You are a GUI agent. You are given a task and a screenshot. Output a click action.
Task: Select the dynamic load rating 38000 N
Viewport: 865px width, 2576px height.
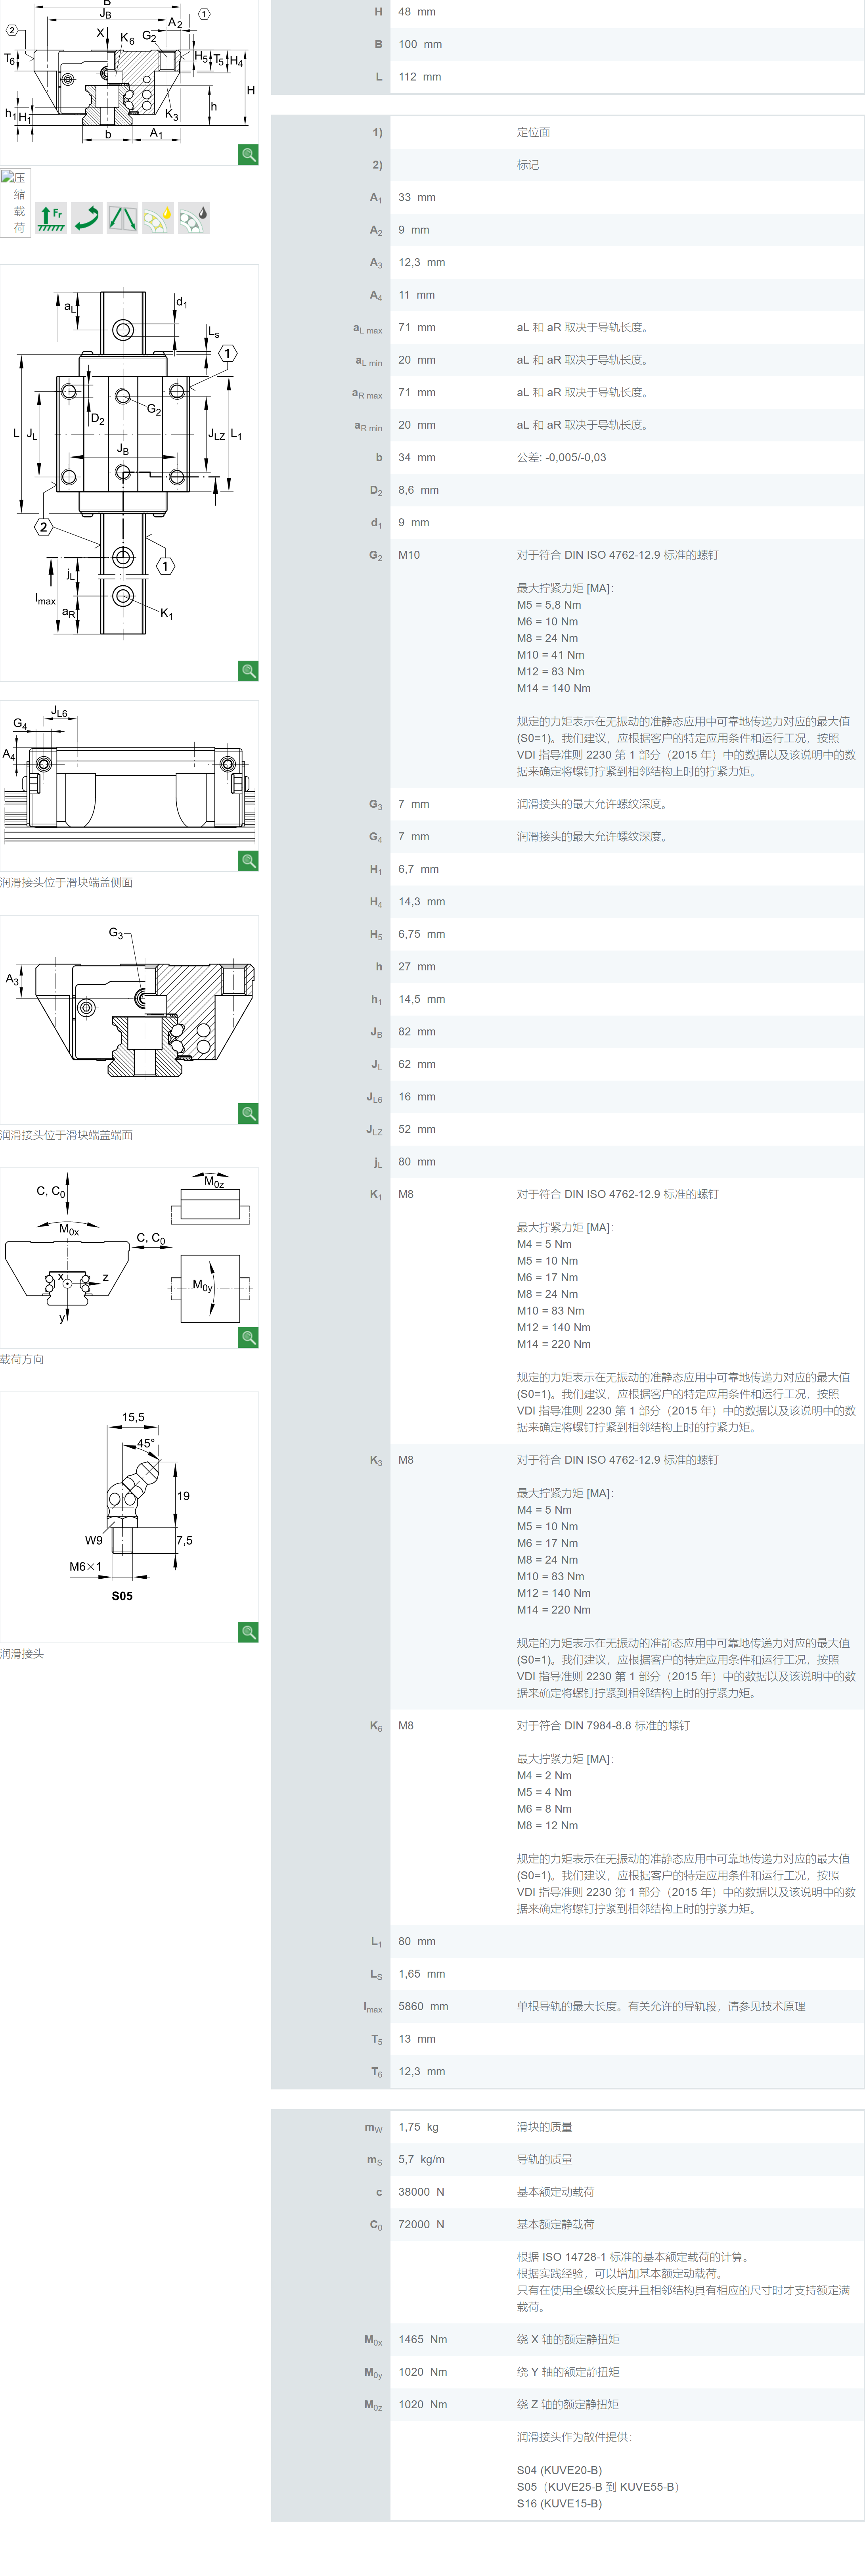421,2192
